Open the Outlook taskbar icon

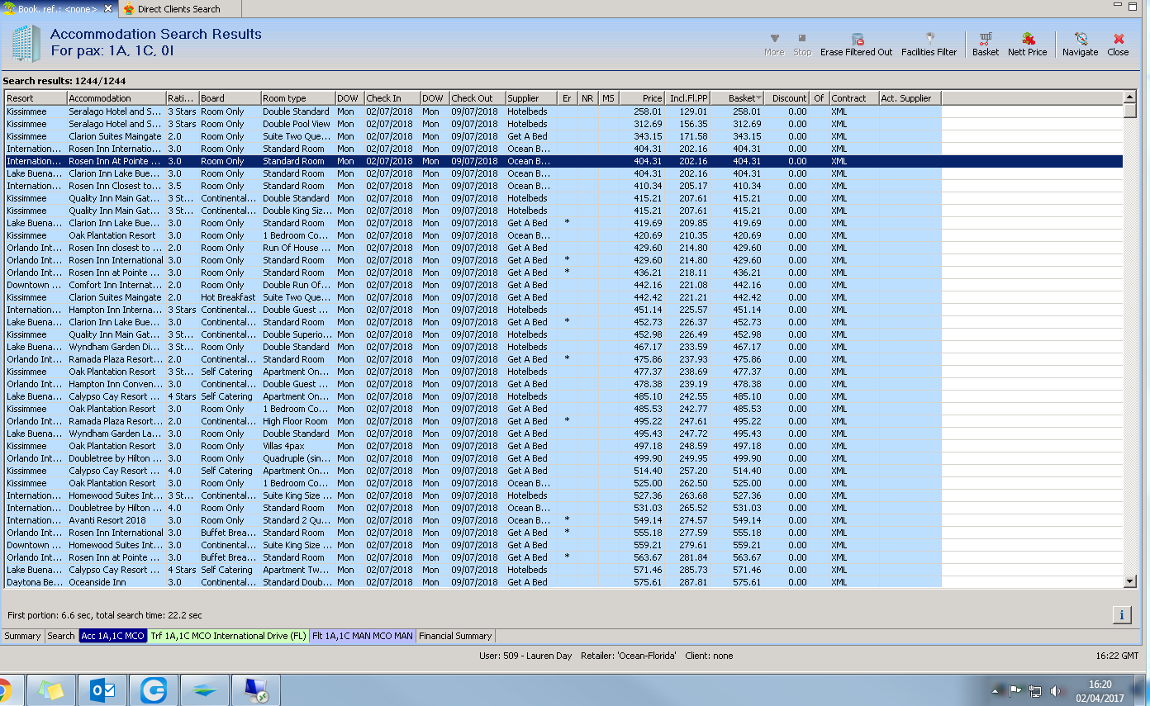point(102,690)
